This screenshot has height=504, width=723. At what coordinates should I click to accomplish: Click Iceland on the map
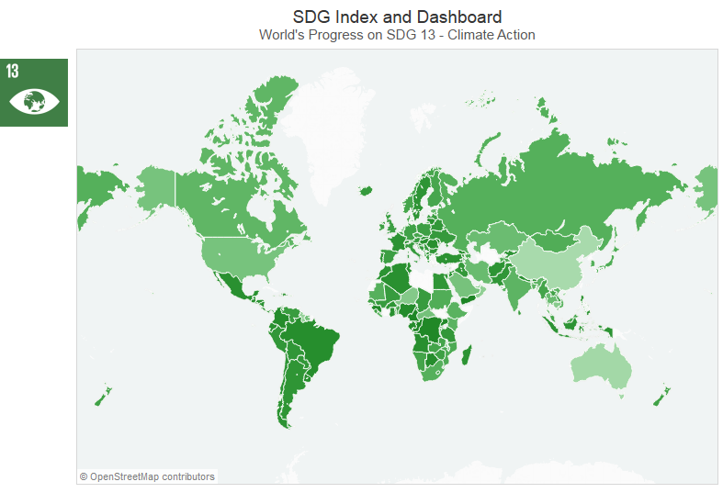click(366, 190)
